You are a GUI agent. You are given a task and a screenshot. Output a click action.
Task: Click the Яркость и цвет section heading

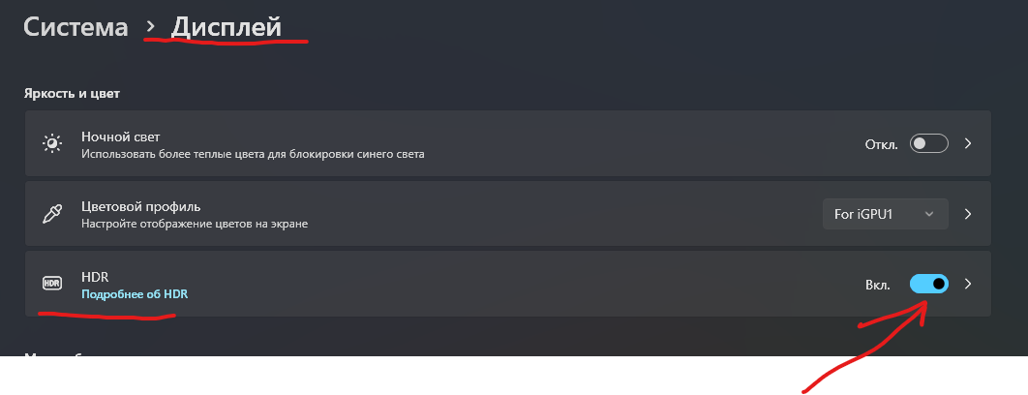coord(73,94)
